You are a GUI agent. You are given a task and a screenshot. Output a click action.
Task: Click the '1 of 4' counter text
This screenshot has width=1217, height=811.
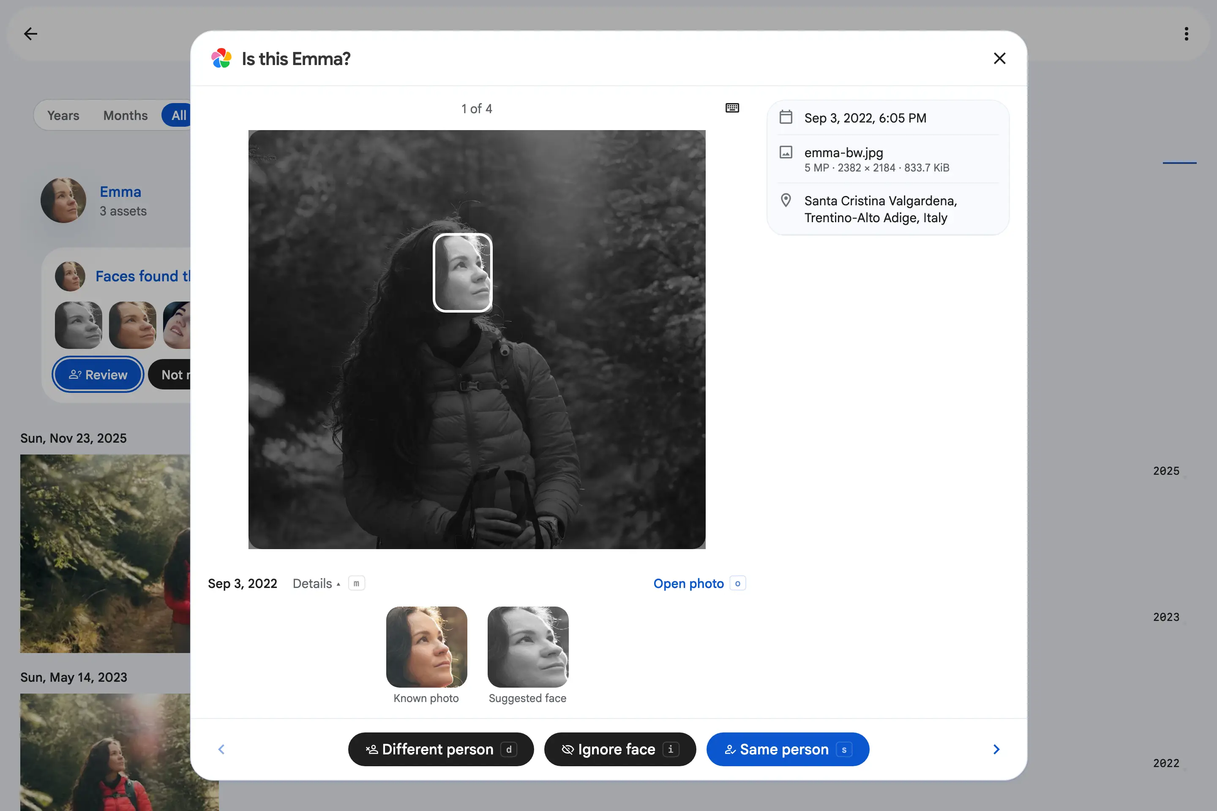477,109
